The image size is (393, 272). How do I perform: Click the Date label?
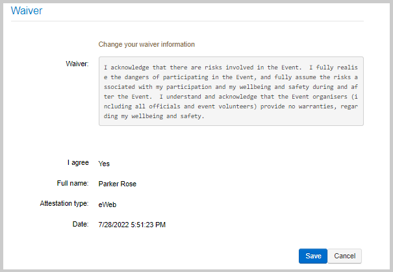pos(81,224)
